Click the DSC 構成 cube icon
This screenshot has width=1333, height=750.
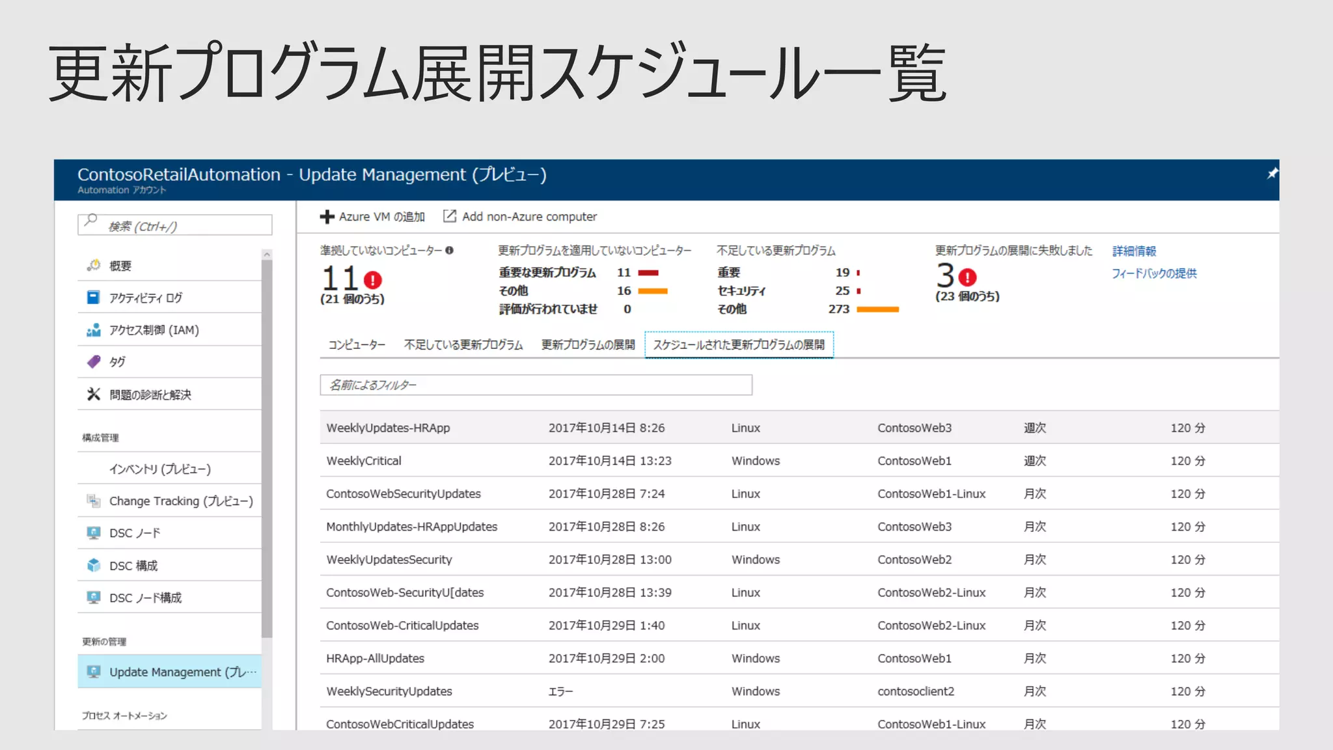point(94,565)
